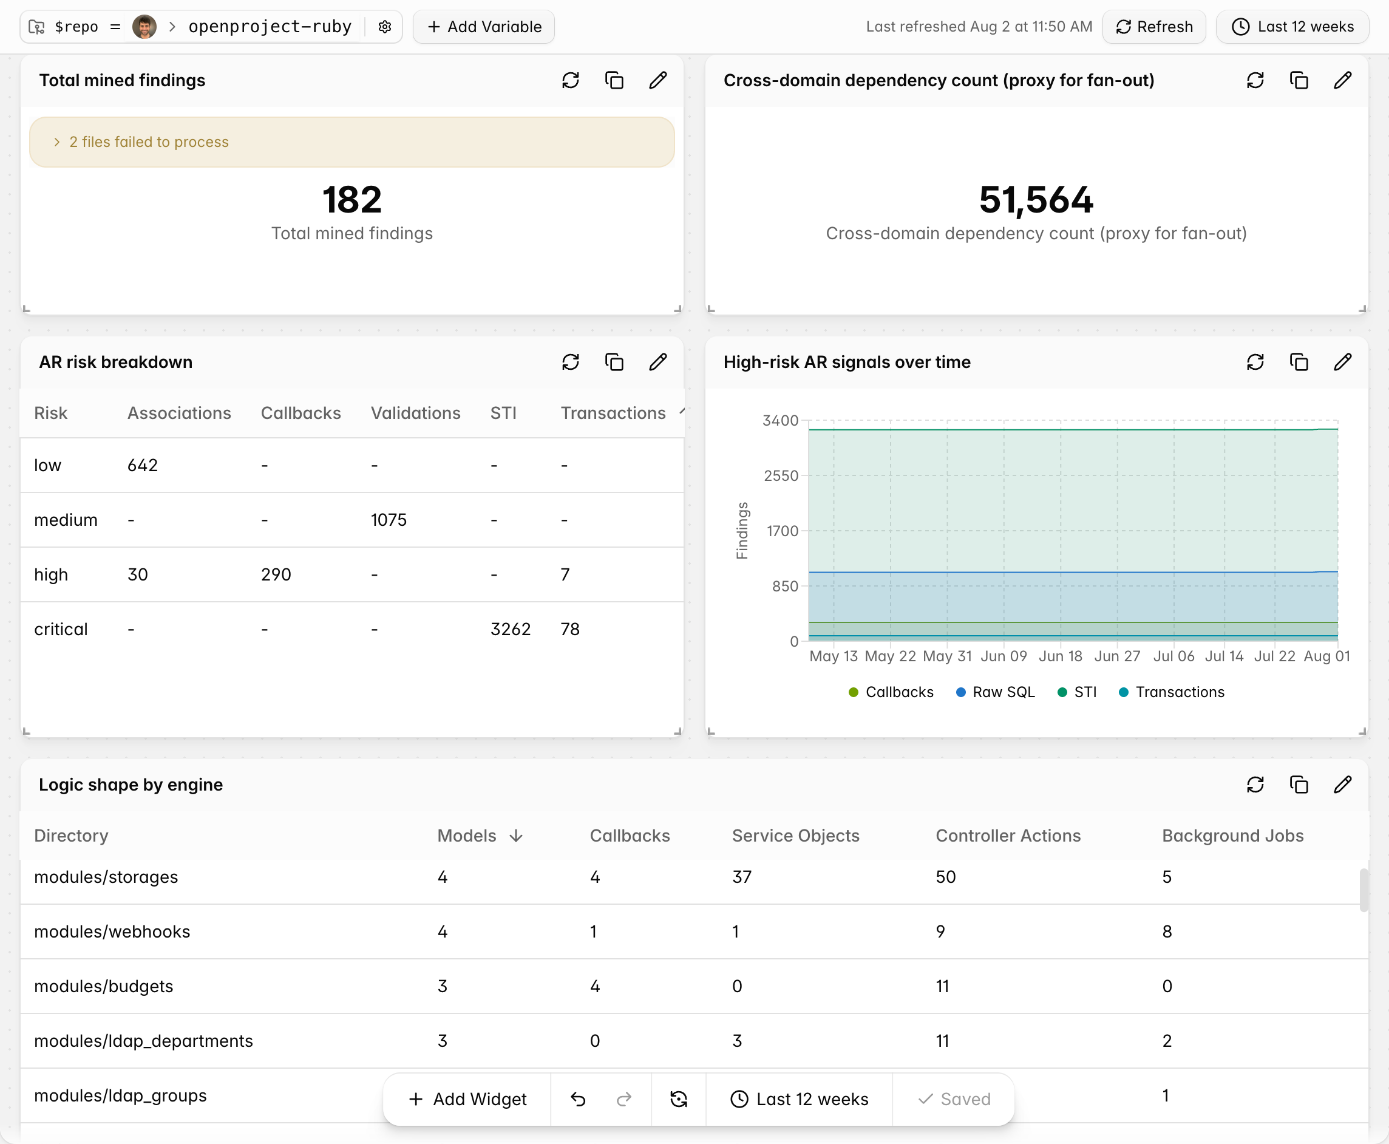This screenshot has width=1389, height=1144.
Task: Click the top Refresh button
Action: click(x=1155, y=27)
